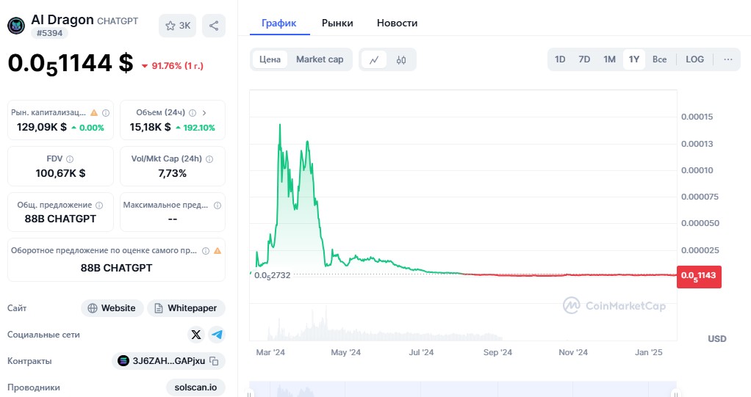This screenshot has width=751, height=397.
Task: Expand volume details chevron arrow
Action: 204,113
